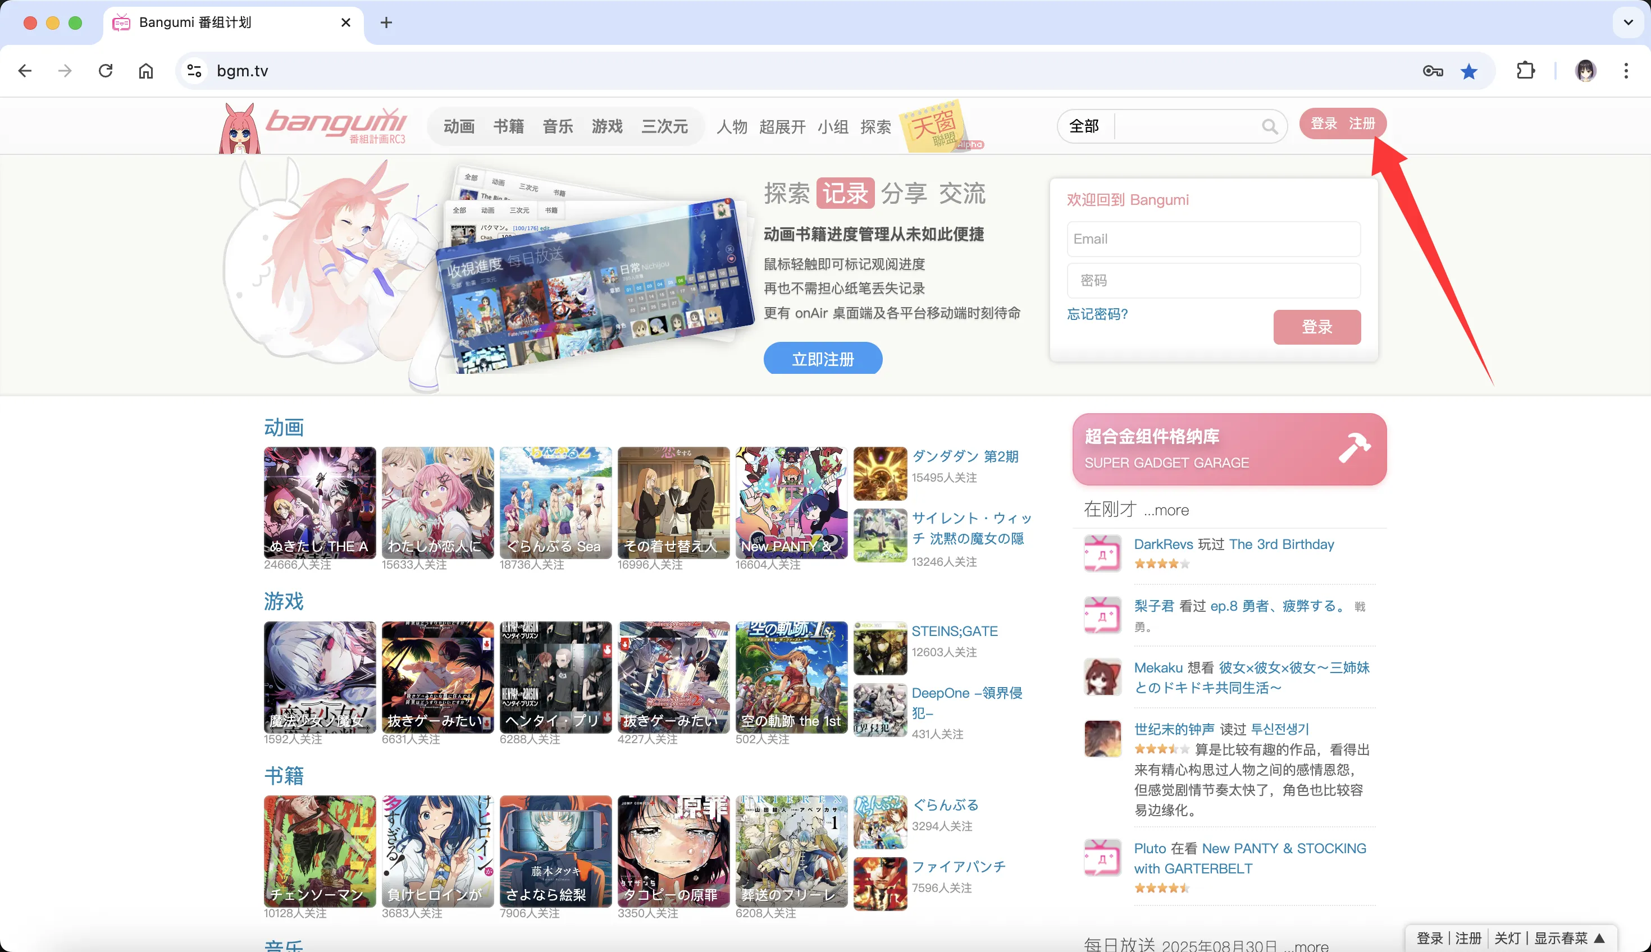The image size is (1651, 952).
Task: Open ...more beside 在刚才
Action: [x=1166, y=510]
